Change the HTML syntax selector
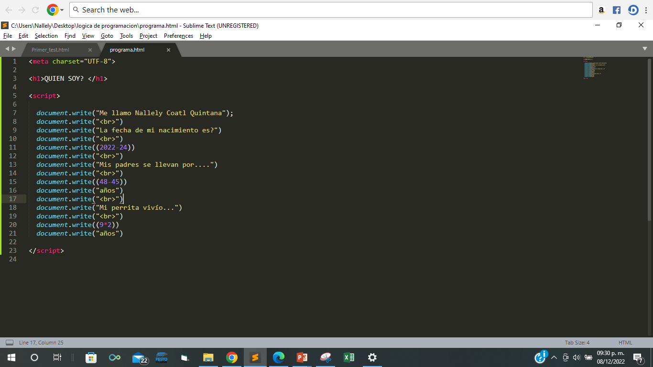 [625, 343]
